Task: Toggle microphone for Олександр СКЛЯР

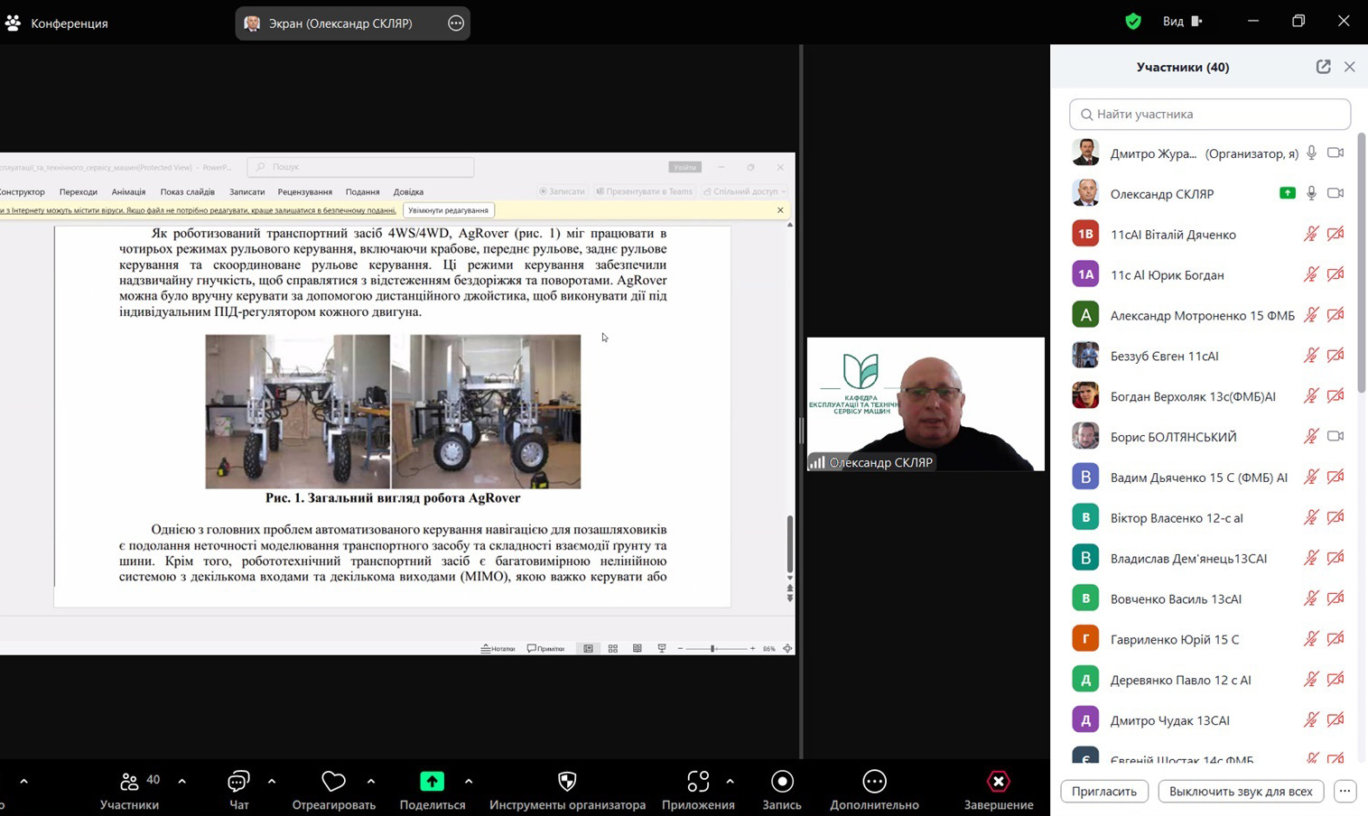Action: pyautogui.click(x=1311, y=193)
